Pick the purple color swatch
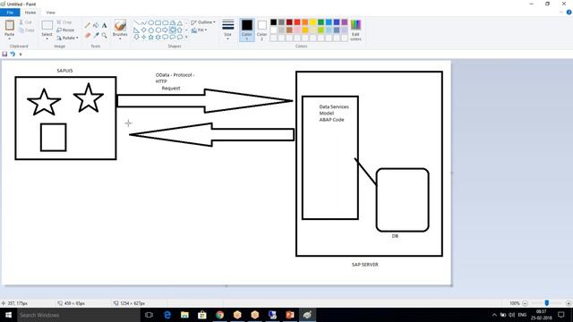 (x=345, y=22)
